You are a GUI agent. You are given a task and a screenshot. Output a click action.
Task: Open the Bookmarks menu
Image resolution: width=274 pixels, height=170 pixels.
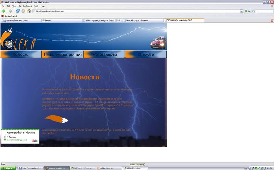27,6
